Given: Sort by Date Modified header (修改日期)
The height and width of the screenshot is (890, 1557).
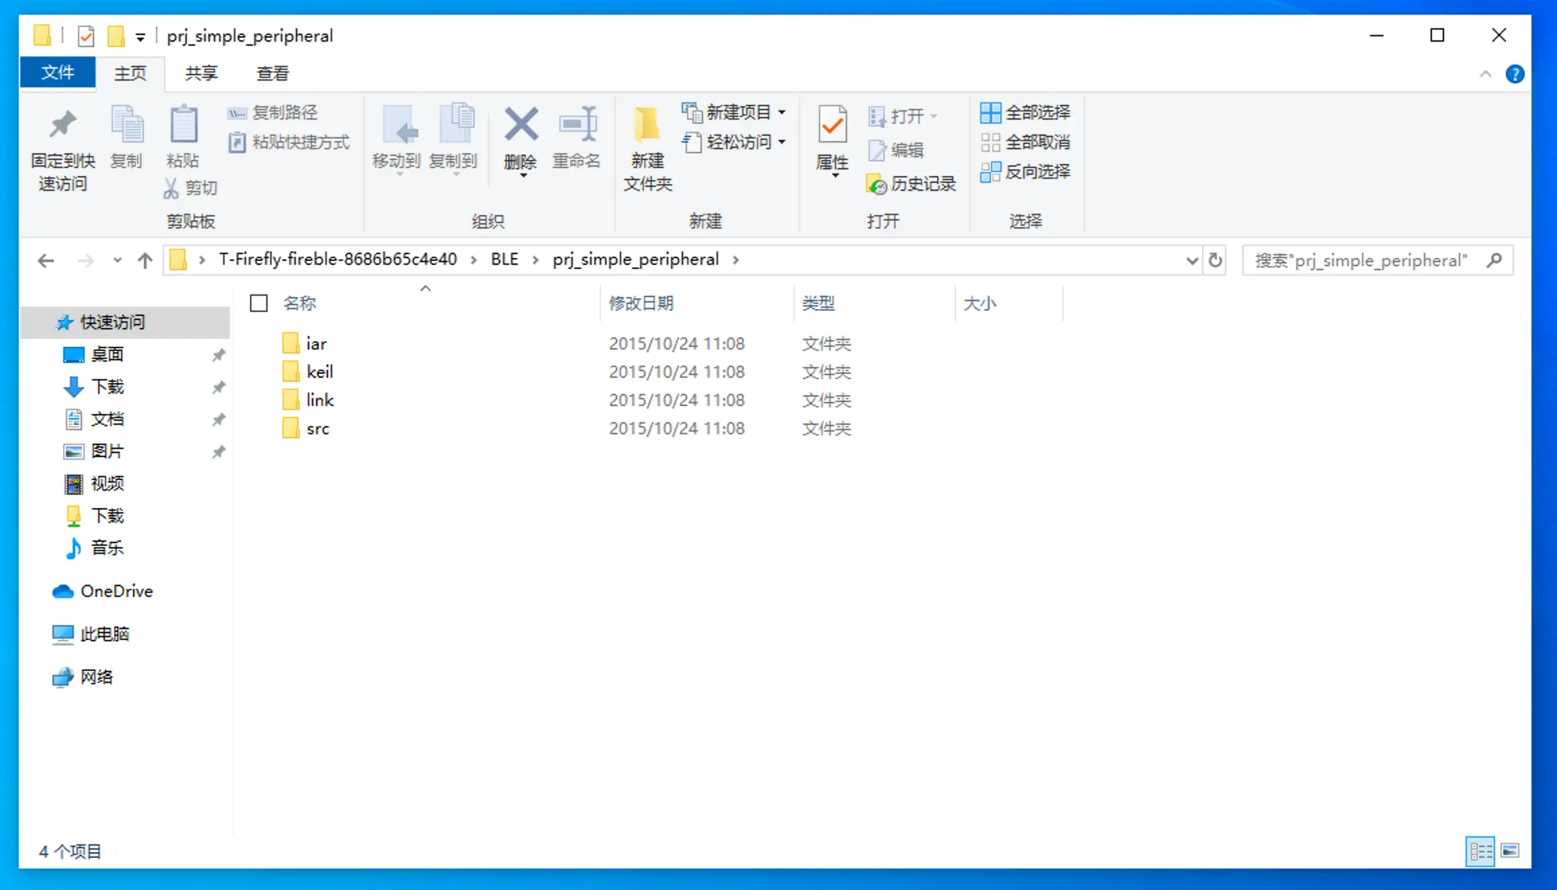Looking at the screenshot, I should pos(641,303).
